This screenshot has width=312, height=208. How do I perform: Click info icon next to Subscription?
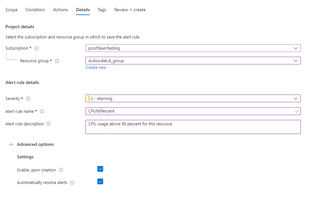coord(37,48)
